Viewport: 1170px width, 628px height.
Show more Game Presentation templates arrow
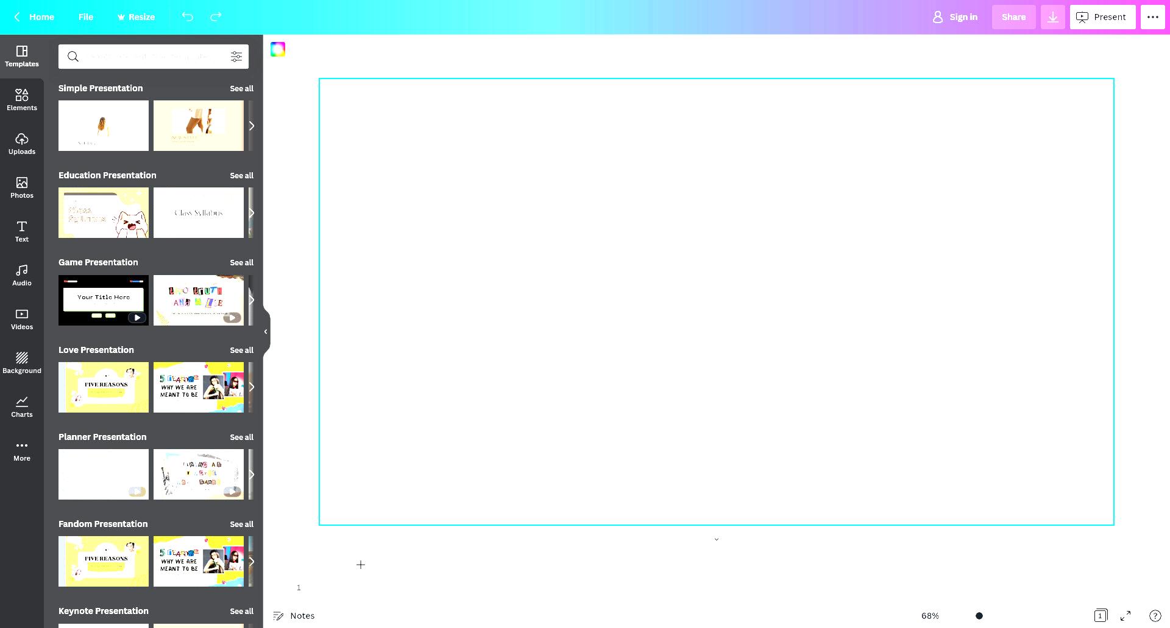(x=251, y=300)
